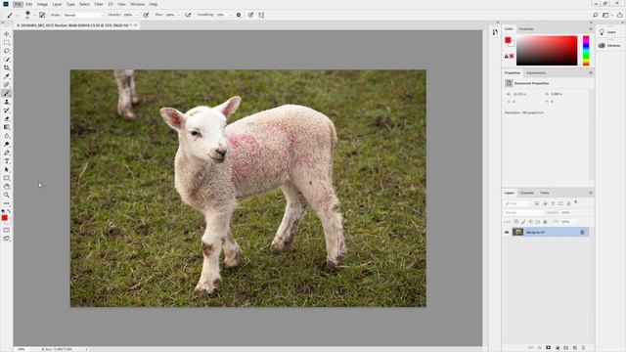
Task: Select the Lasso tool
Action: 7,51
